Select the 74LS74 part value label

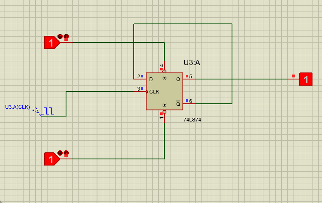click(192, 119)
